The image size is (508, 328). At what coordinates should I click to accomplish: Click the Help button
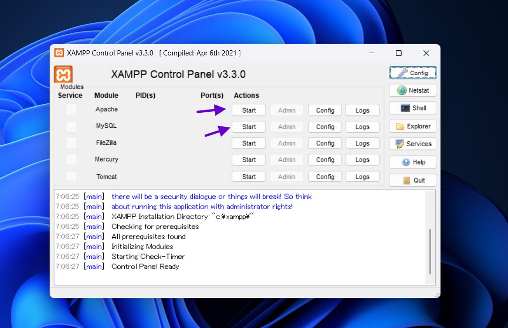coord(413,162)
